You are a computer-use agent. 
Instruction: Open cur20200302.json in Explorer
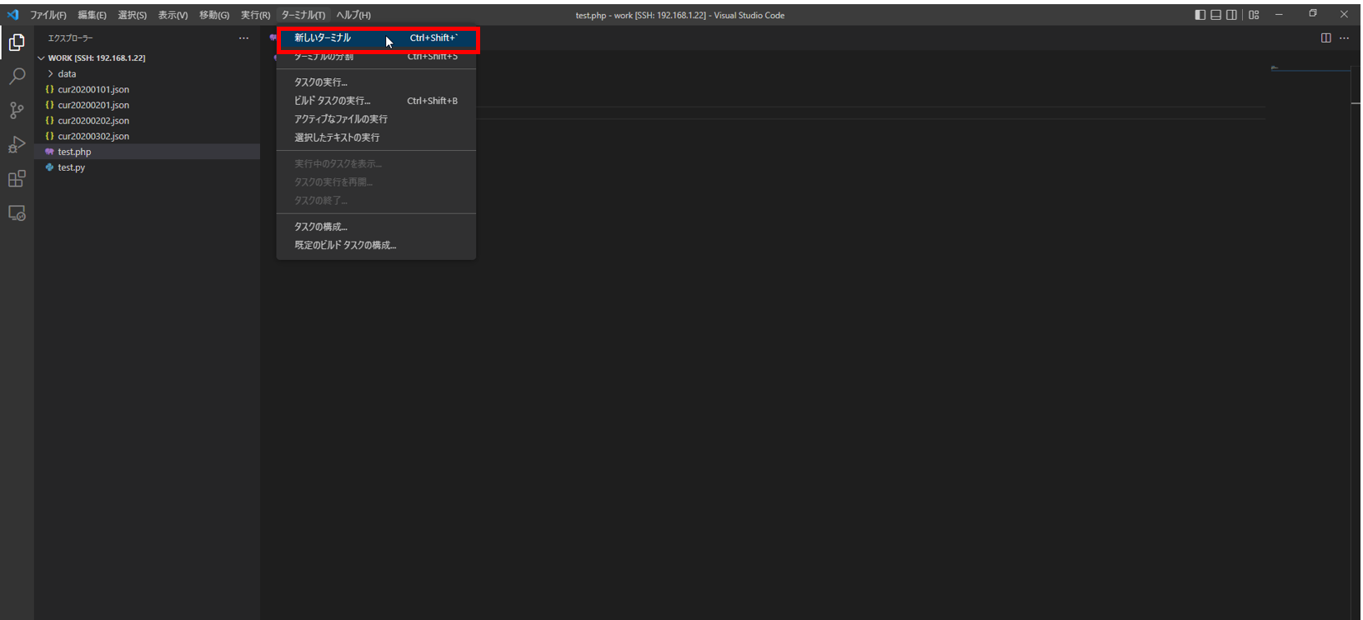point(148,137)
